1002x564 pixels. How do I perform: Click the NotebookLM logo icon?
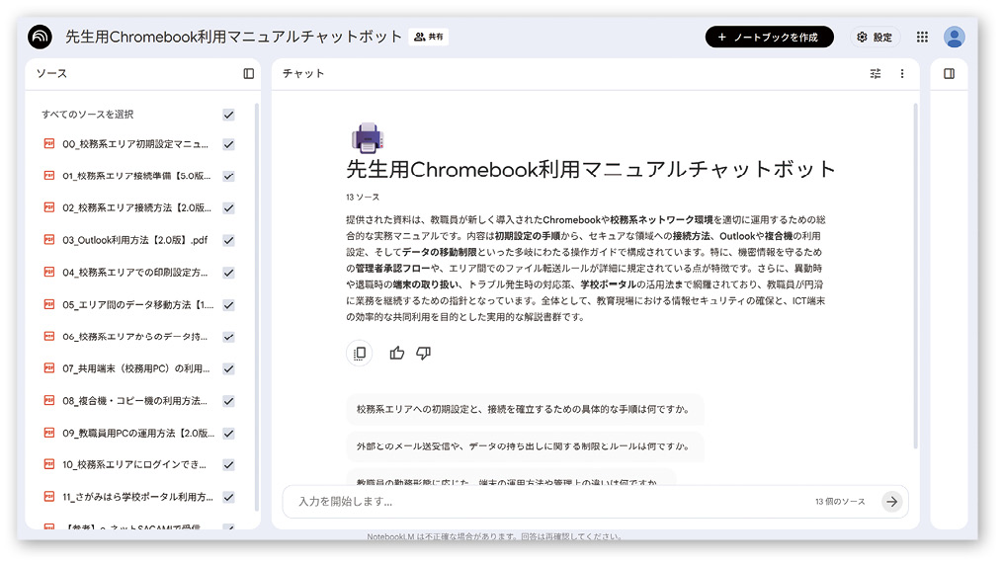[x=40, y=38]
